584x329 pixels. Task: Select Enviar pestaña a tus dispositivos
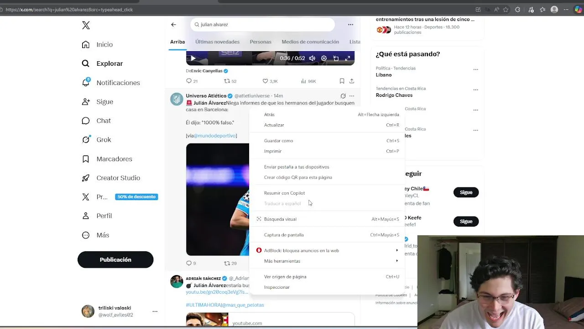327,167
